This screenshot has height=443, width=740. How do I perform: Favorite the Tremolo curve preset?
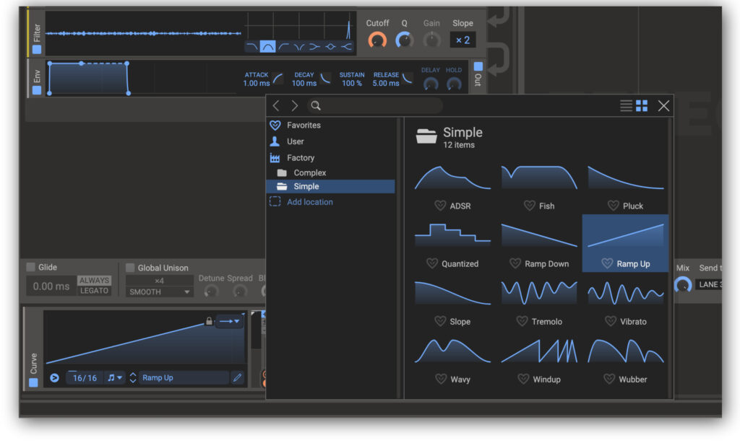[x=522, y=321]
